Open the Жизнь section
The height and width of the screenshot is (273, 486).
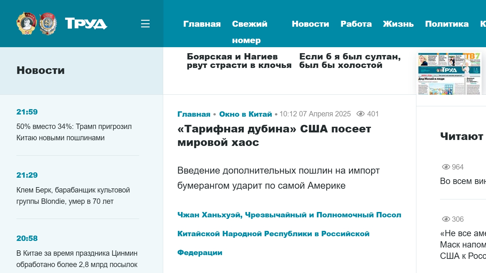coord(398,24)
